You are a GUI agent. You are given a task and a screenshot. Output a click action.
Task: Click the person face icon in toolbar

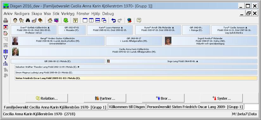click(15, 20)
